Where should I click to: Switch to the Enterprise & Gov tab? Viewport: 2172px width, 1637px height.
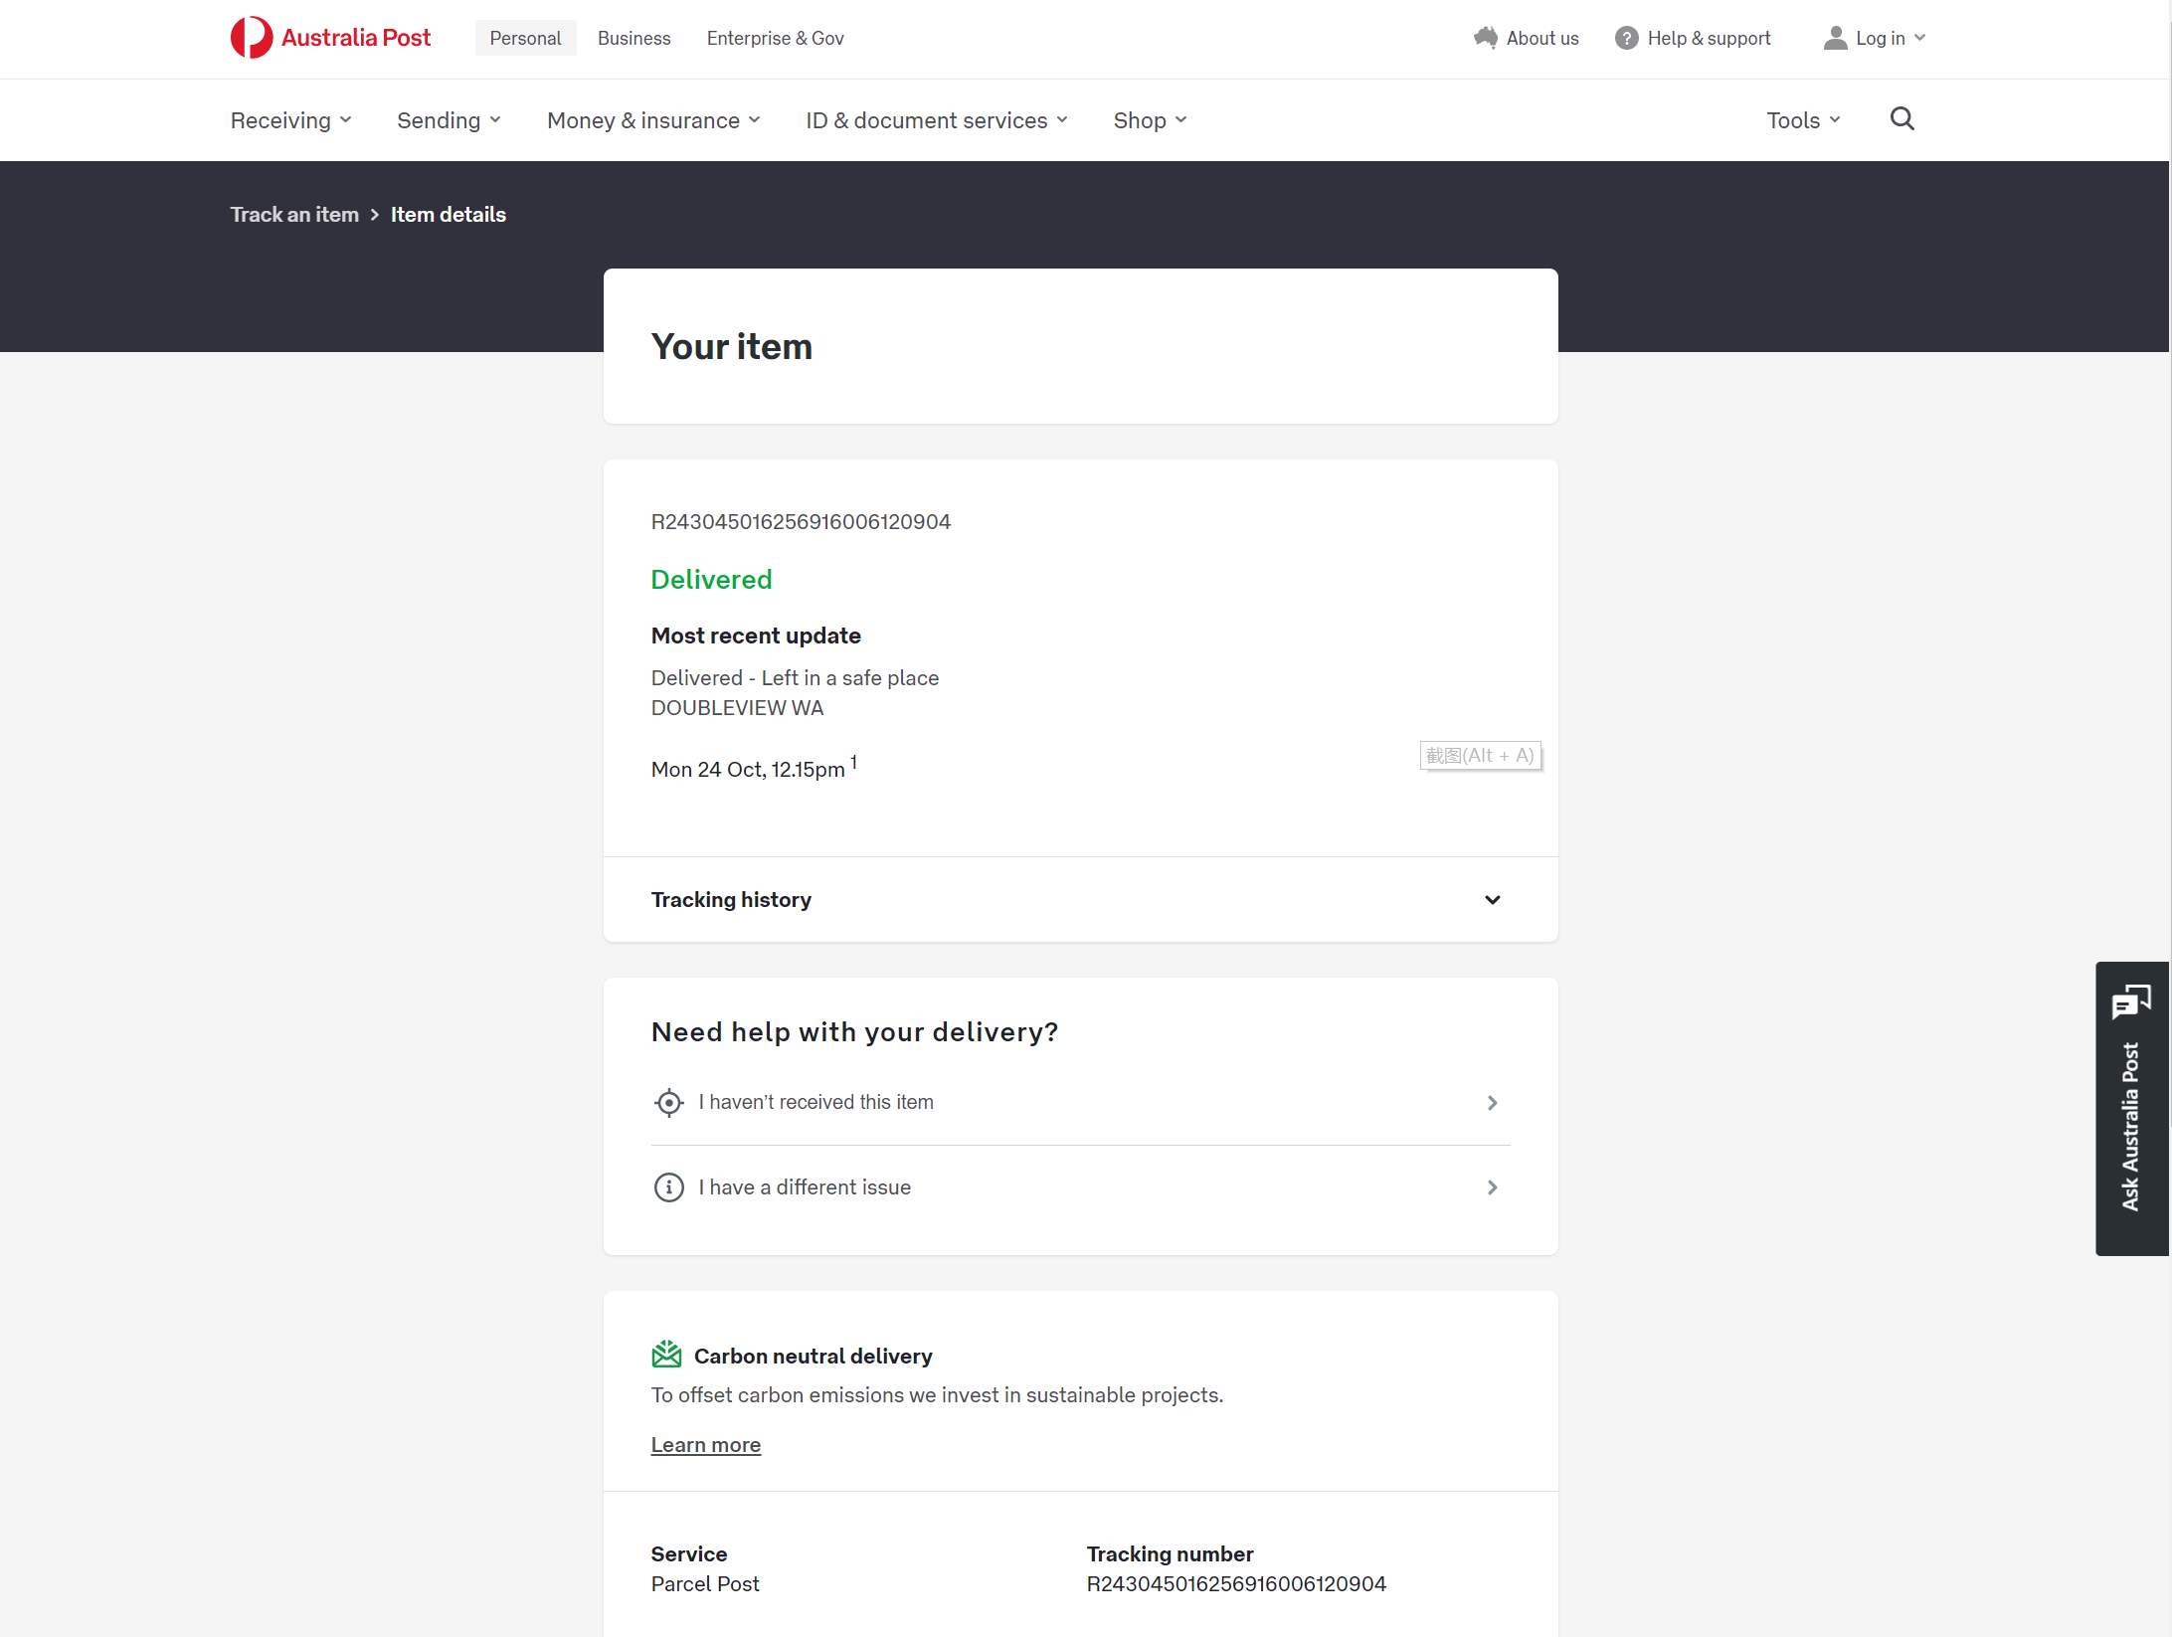[x=775, y=38]
